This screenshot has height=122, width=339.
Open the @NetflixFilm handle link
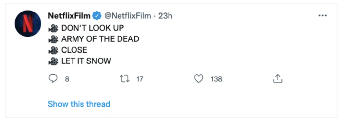[127, 16]
